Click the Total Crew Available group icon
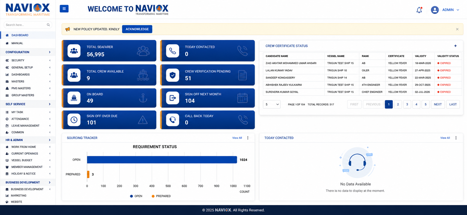This screenshot has width=467, height=215. pos(74,75)
